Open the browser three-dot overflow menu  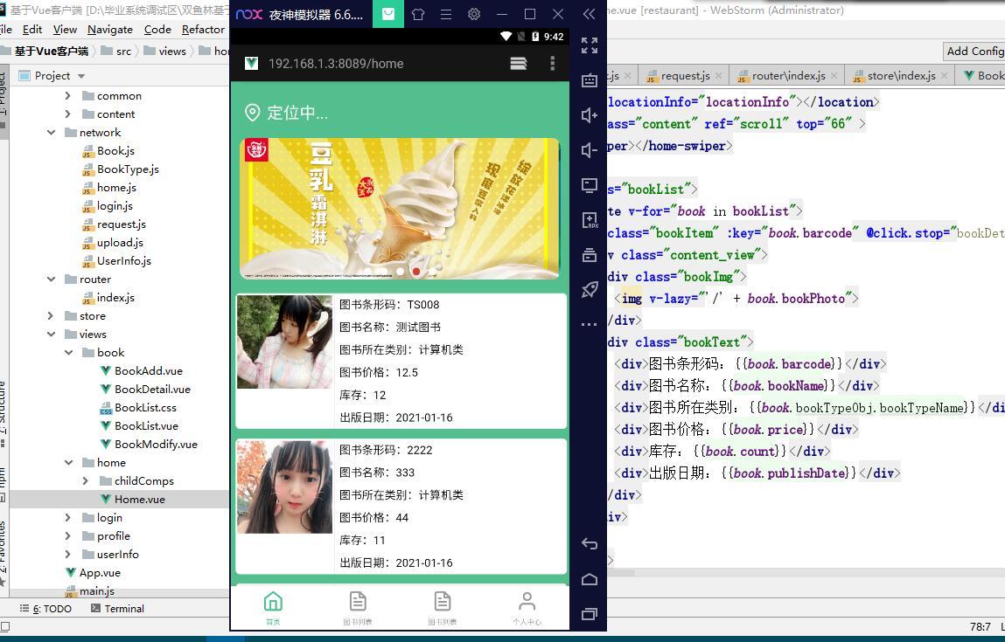pos(552,64)
